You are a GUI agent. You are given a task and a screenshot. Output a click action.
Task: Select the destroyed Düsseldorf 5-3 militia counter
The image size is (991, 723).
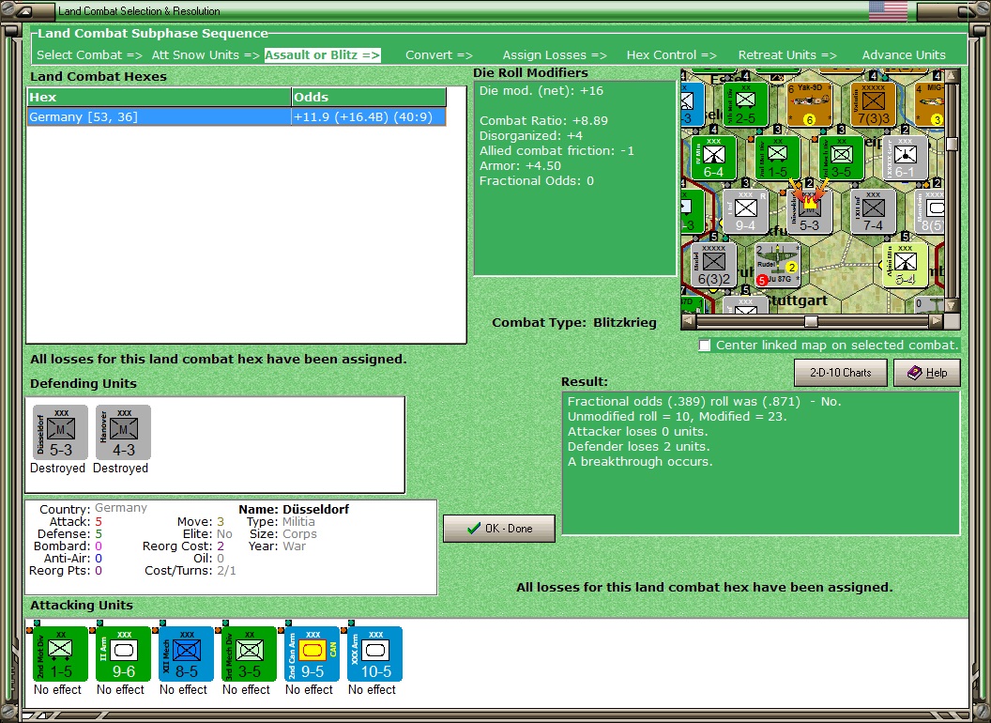60,433
